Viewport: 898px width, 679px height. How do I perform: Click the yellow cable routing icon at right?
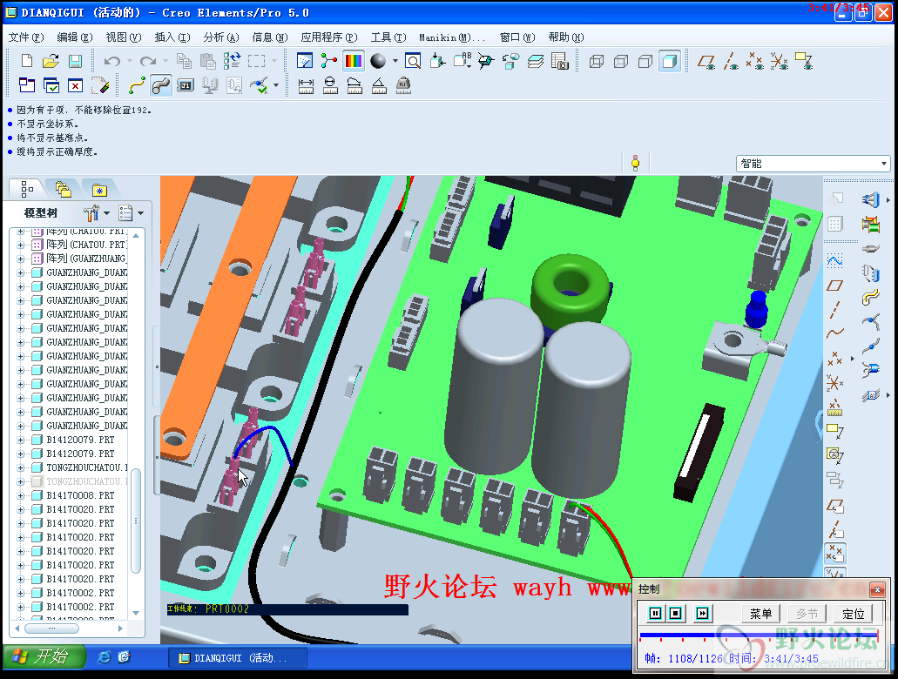(x=870, y=297)
